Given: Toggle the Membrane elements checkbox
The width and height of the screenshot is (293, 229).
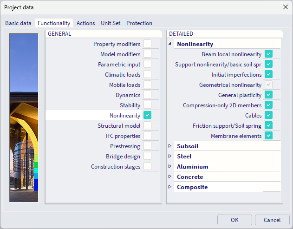Looking at the screenshot, I should pyautogui.click(x=268, y=136).
